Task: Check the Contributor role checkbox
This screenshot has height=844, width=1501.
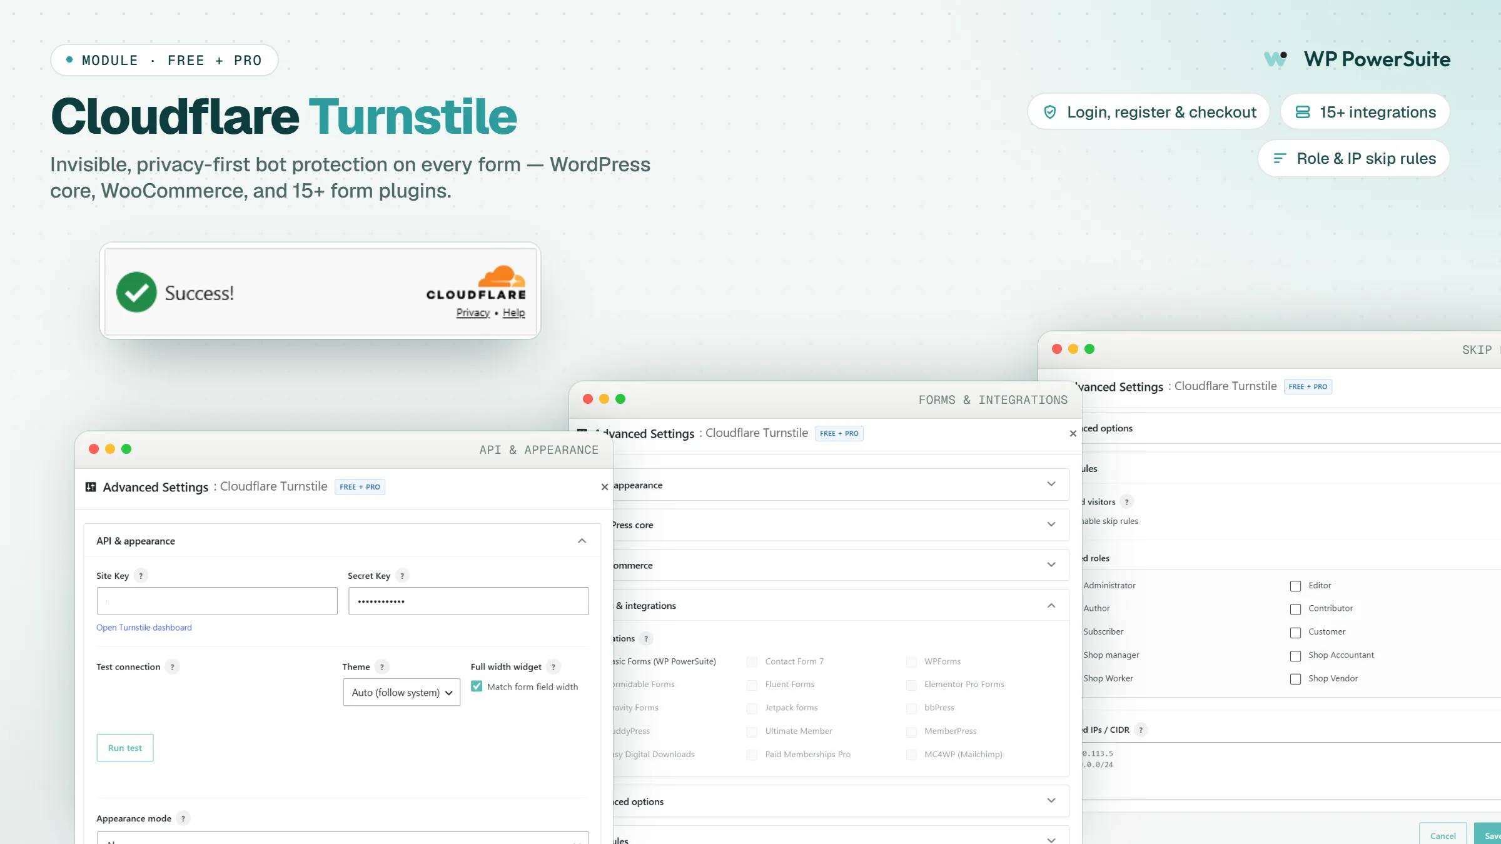Action: pyautogui.click(x=1295, y=609)
